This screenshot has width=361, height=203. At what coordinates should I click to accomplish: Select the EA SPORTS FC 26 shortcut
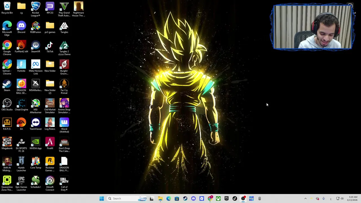pyautogui.click(x=21, y=145)
